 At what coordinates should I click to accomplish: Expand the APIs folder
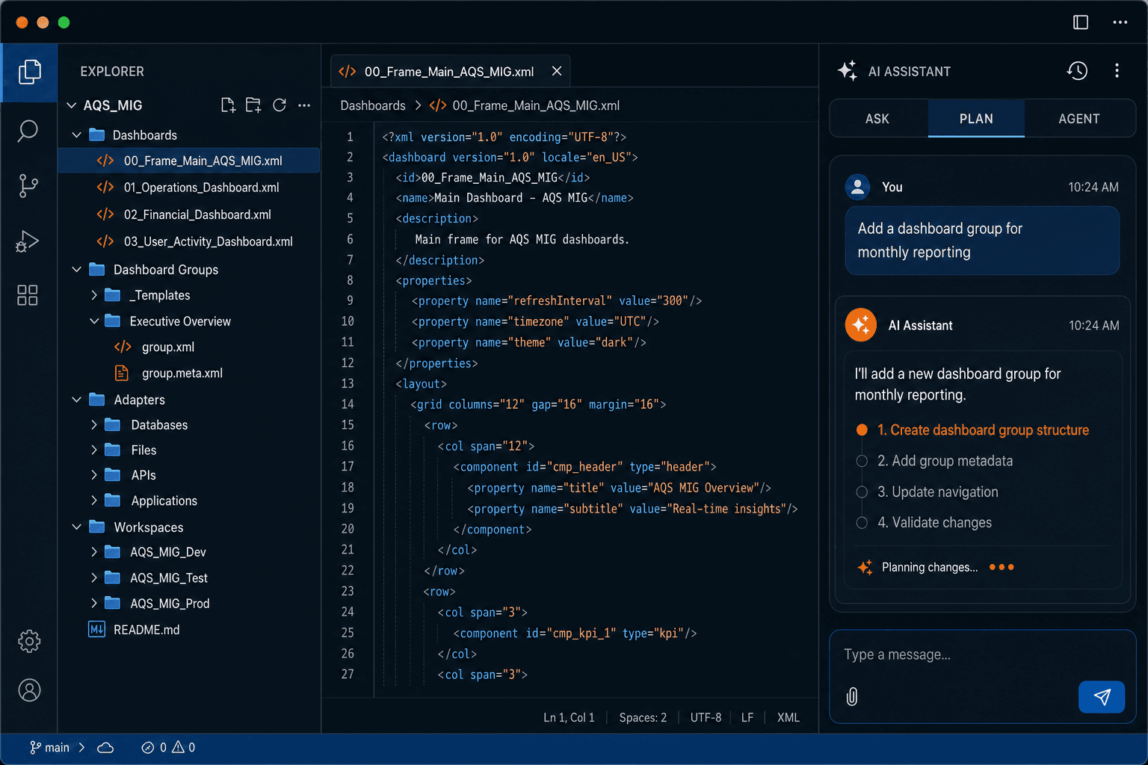click(94, 475)
